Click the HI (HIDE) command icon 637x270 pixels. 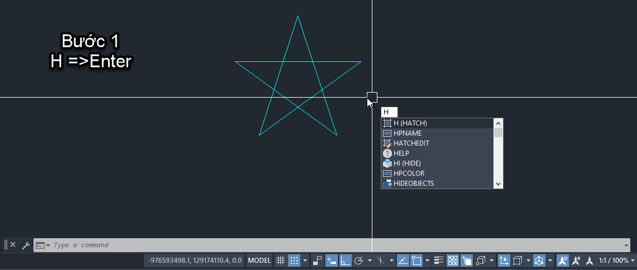(x=387, y=163)
